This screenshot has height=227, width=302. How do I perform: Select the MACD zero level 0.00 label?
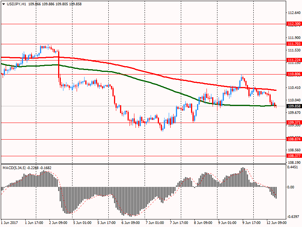click(x=291, y=187)
